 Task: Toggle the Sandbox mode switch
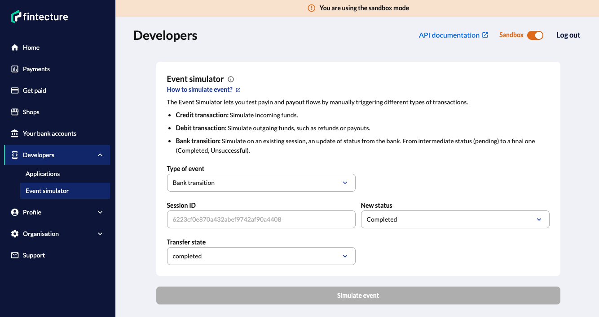pyautogui.click(x=535, y=35)
